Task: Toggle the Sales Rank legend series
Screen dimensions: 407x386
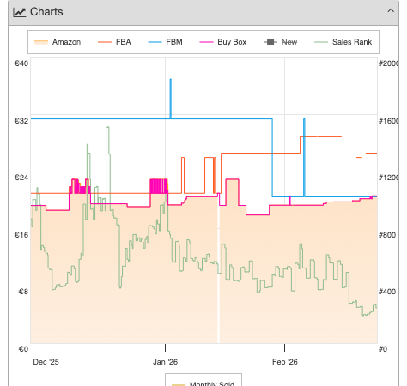Action: 343,42
